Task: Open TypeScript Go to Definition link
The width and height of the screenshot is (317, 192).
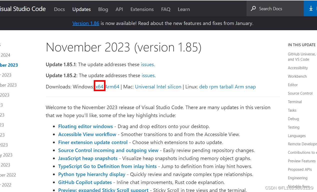Action: pos(107,166)
